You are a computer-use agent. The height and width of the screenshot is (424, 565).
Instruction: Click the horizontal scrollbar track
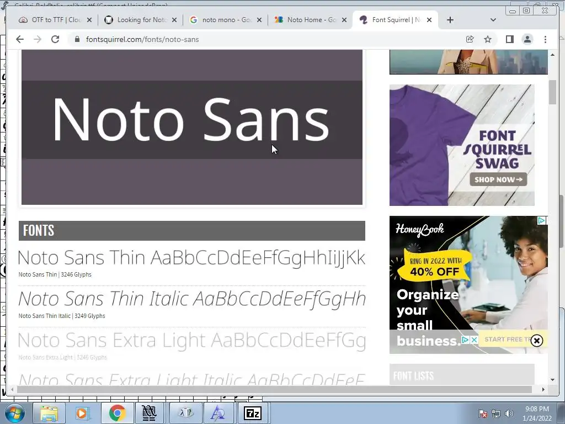pos(274,389)
